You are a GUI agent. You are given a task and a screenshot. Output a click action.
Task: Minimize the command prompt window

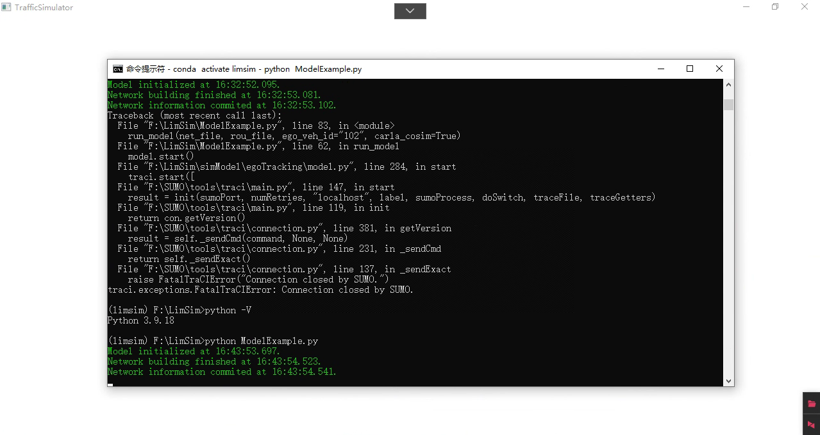pyautogui.click(x=660, y=69)
